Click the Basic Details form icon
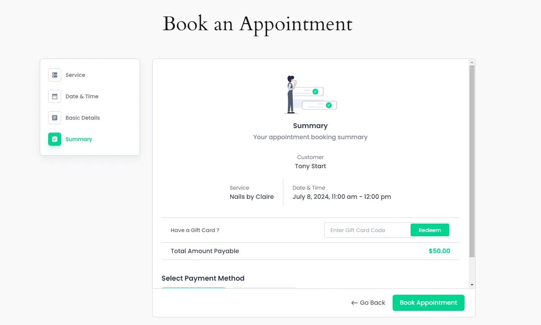 (x=55, y=118)
